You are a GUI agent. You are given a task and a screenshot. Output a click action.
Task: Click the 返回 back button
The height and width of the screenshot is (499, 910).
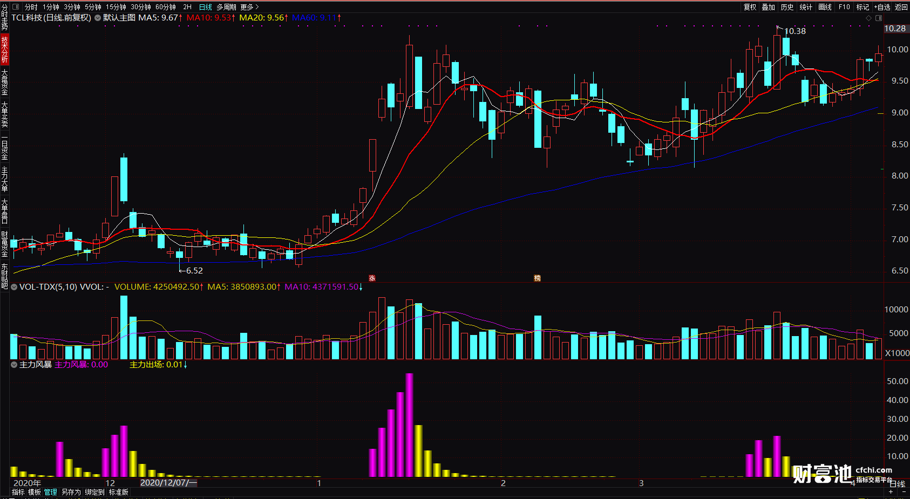[x=901, y=7]
